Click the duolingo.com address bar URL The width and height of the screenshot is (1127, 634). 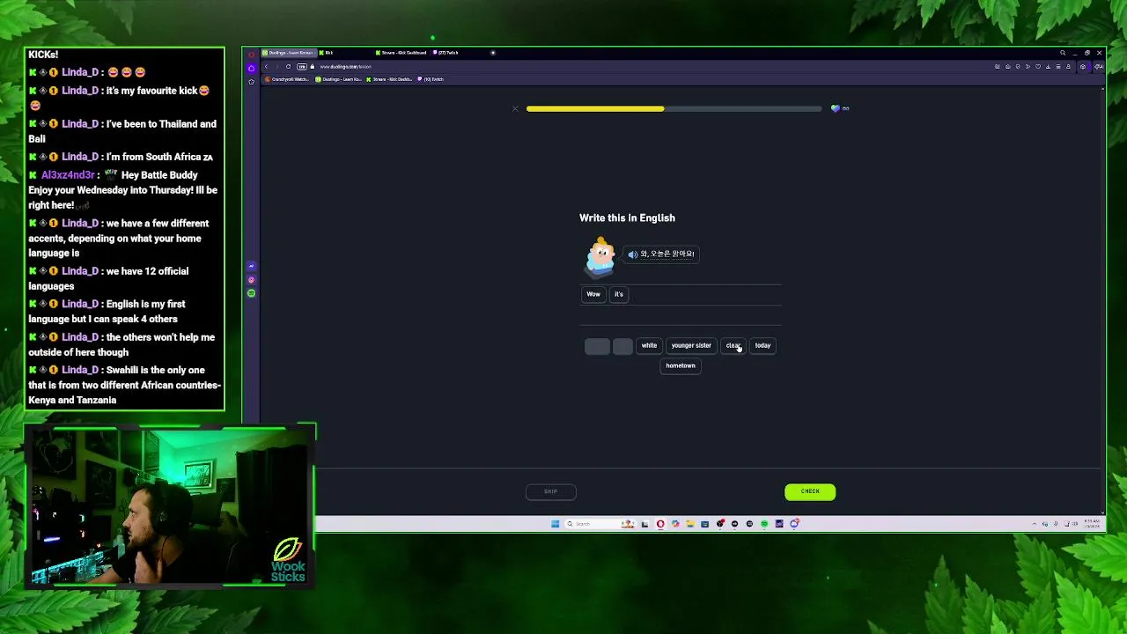[345, 67]
